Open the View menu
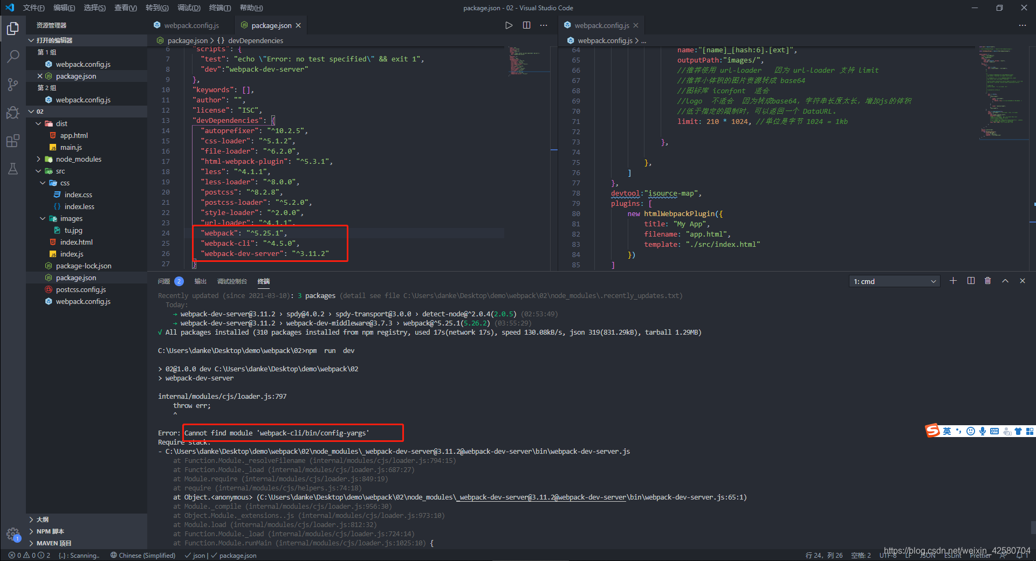This screenshot has height=561, width=1036. click(126, 8)
